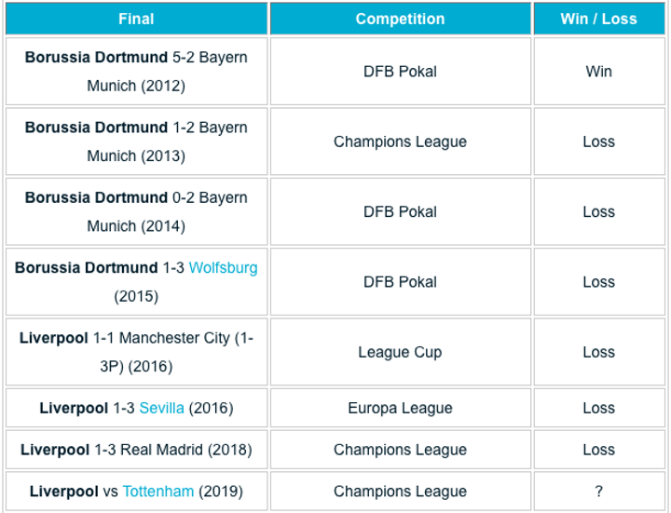The height and width of the screenshot is (513, 671).
Task: Click the League Cup competition cell
Action: (x=400, y=352)
